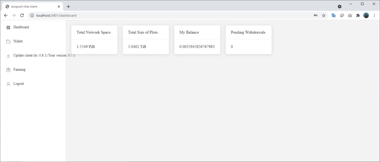Click the Logout person icon
Viewport: 380px width, 162px height.
click(x=8, y=84)
